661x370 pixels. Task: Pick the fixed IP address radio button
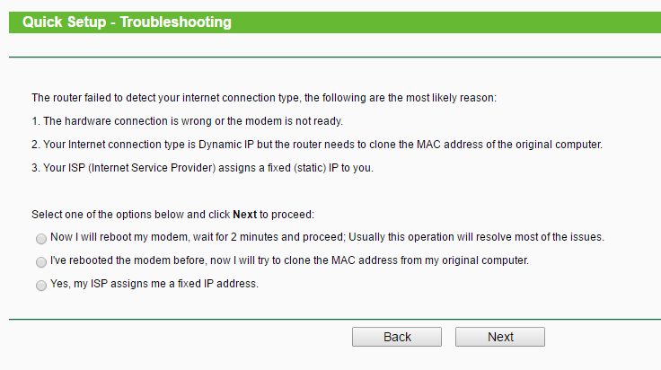[41, 286]
